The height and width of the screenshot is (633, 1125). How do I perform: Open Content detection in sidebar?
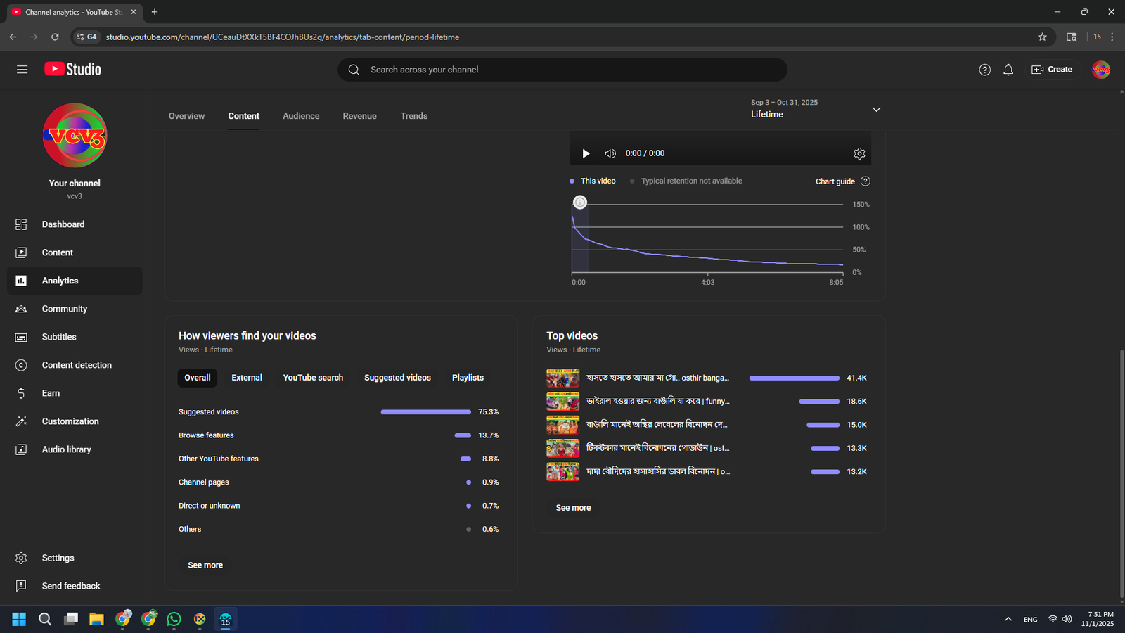[77, 365]
